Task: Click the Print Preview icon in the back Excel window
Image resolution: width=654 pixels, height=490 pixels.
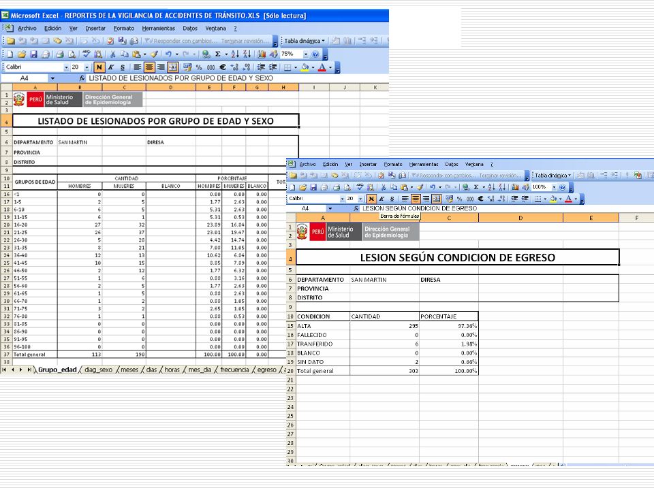Action: click(x=72, y=54)
